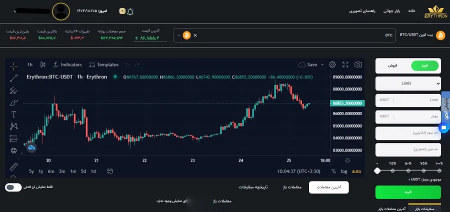Set chart range to 5y

click(x=32, y=171)
